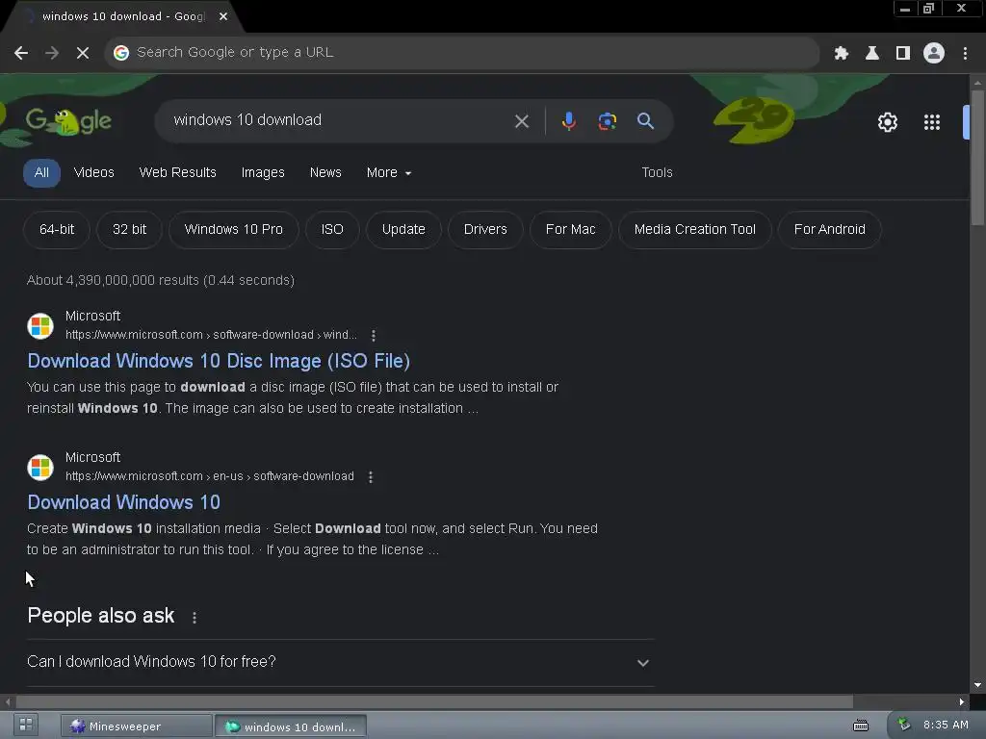Click the About 4,390,000,000 results text
Image resolution: width=986 pixels, height=739 pixels.
[161, 280]
